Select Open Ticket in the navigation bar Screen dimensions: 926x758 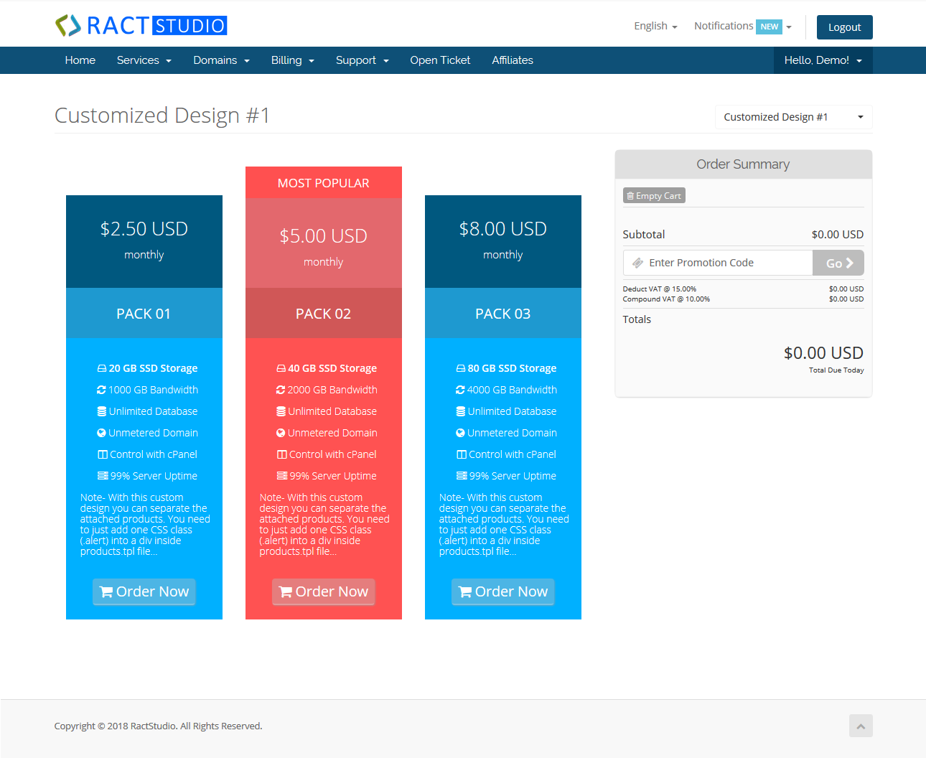pyautogui.click(x=440, y=60)
